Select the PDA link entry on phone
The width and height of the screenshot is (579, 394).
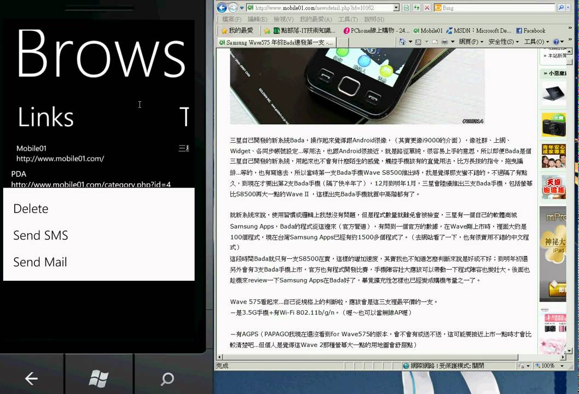click(91, 179)
